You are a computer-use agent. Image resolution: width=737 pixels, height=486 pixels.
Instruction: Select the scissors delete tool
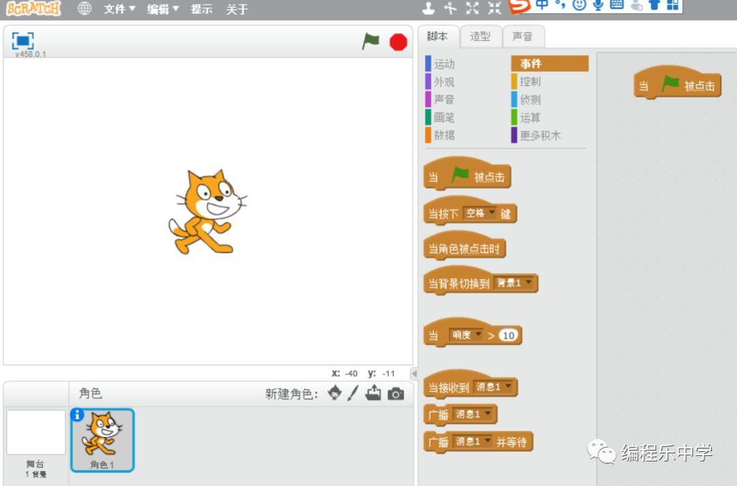click(450, 8)
